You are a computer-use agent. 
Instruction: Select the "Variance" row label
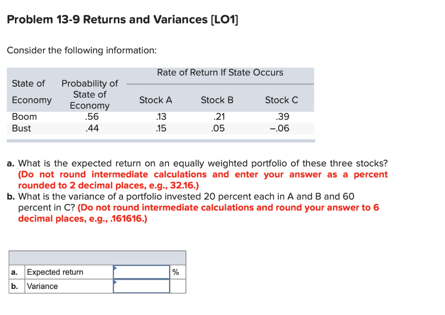[42, 286]
